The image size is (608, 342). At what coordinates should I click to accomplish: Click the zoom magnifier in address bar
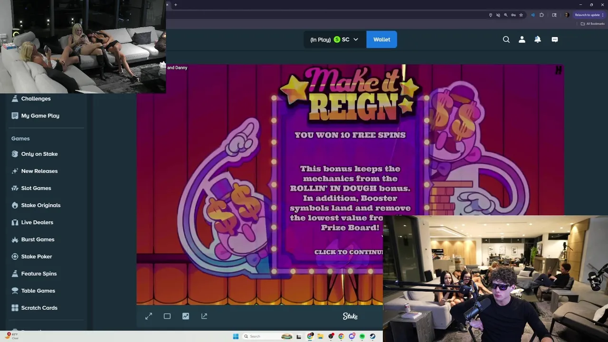506,15
